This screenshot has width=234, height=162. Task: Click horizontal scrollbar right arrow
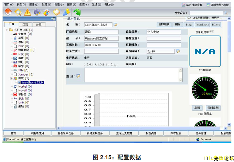pyautogui.click(x=225, y=128)
